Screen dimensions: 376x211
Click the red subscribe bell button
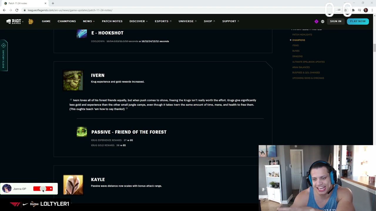tap(43, 189)
